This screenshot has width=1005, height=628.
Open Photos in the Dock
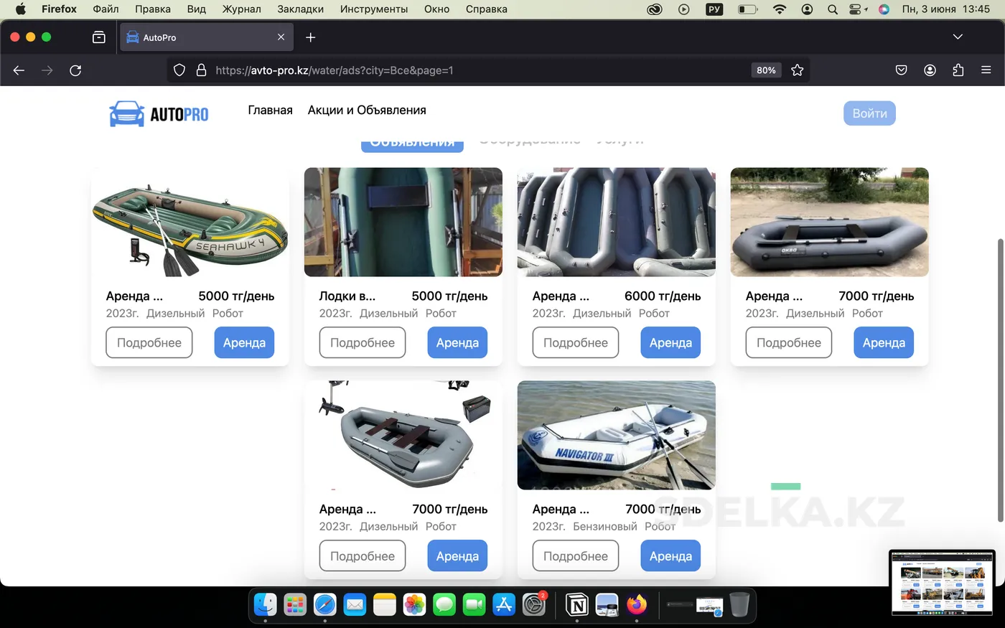[x=415, y=605]
